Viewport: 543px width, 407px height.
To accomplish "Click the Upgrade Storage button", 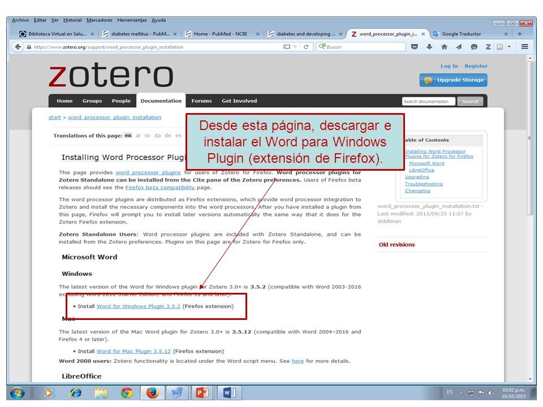I will tap(453, 80).
